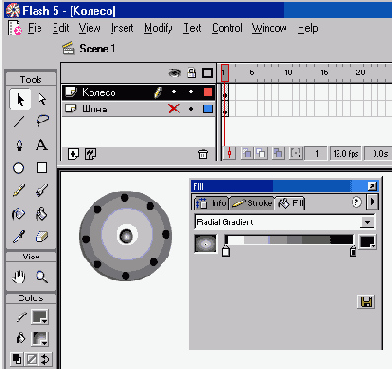The image size is (392, 369).
Task: Save the gradient with the disk icon
Action: [x=366, y=302]
